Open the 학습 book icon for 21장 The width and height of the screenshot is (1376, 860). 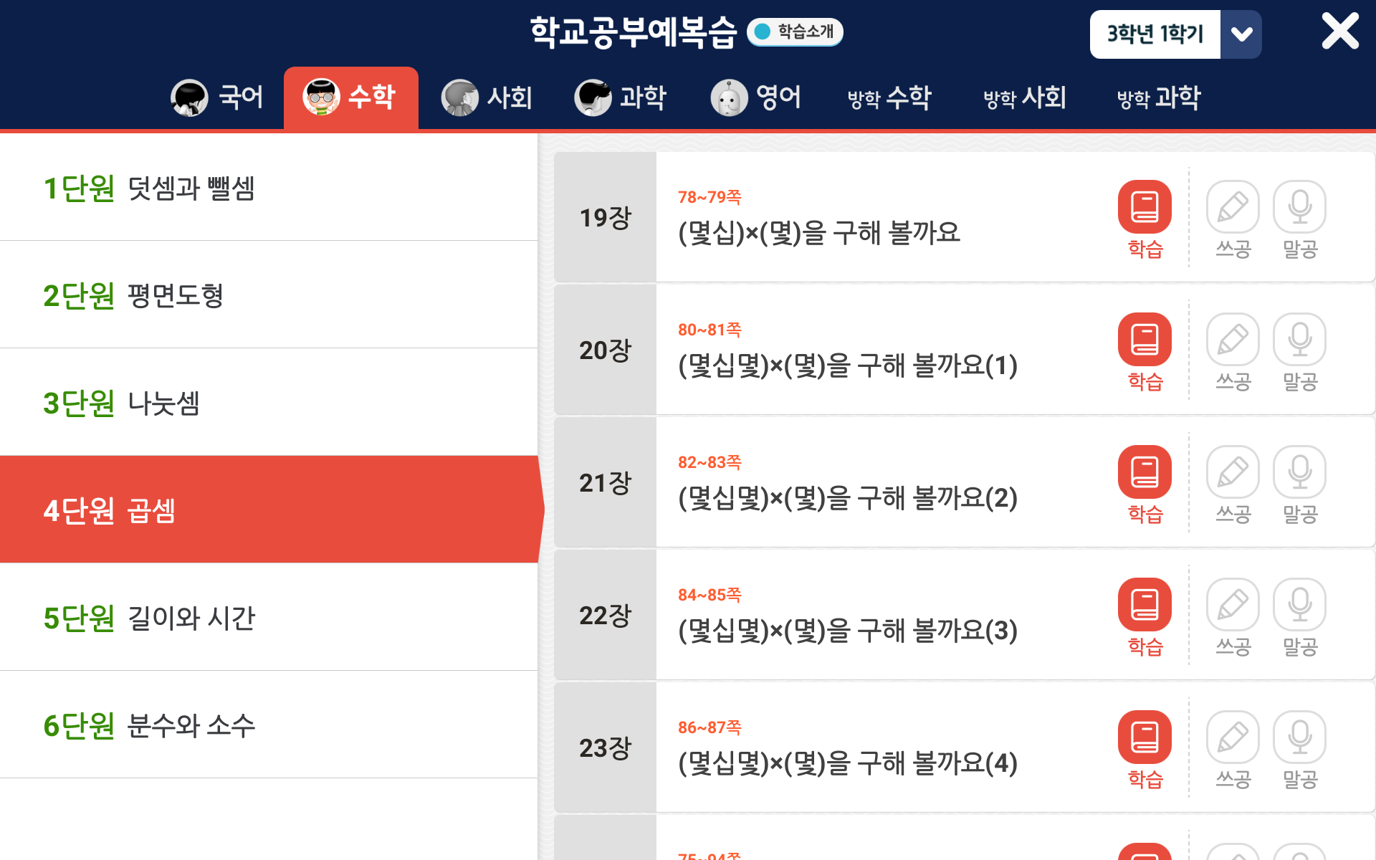click(x=1145, y=472)
